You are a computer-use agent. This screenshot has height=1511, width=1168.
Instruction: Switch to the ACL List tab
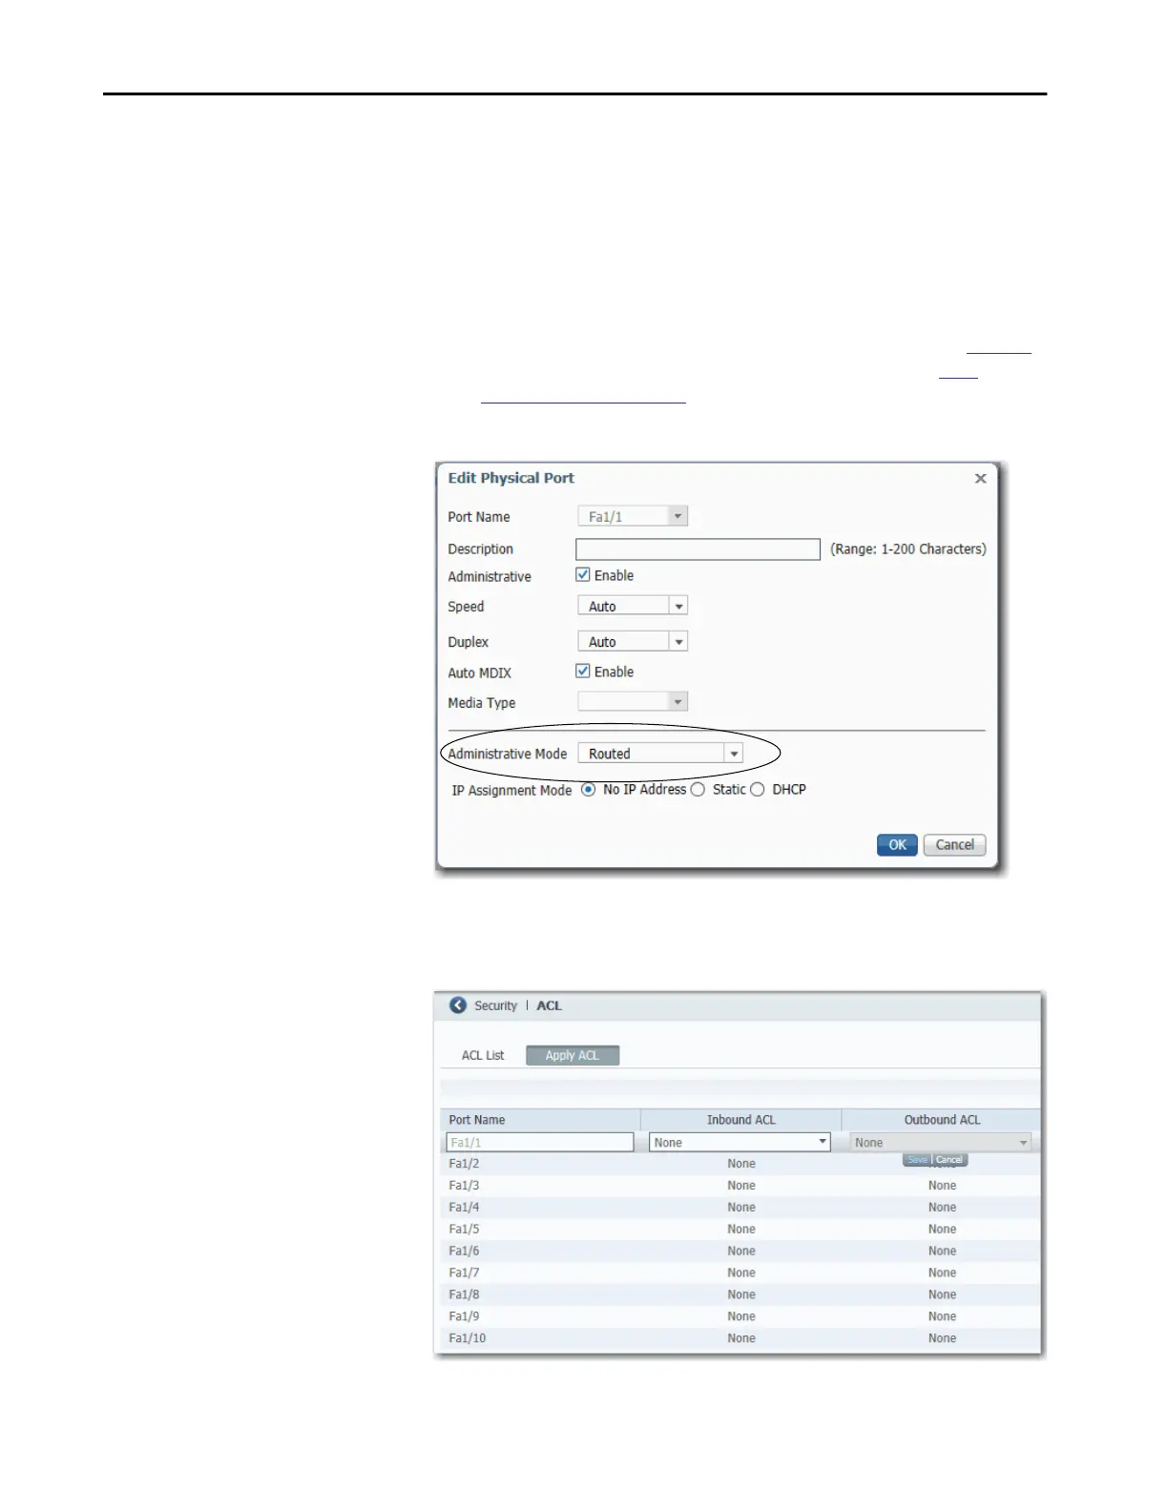tap(483, 1055)
